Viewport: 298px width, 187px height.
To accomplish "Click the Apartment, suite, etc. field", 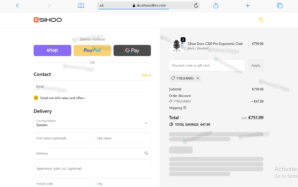I will [x=92, y=169].
